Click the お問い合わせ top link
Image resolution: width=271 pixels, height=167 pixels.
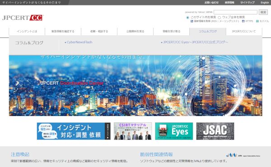[211, 2]
